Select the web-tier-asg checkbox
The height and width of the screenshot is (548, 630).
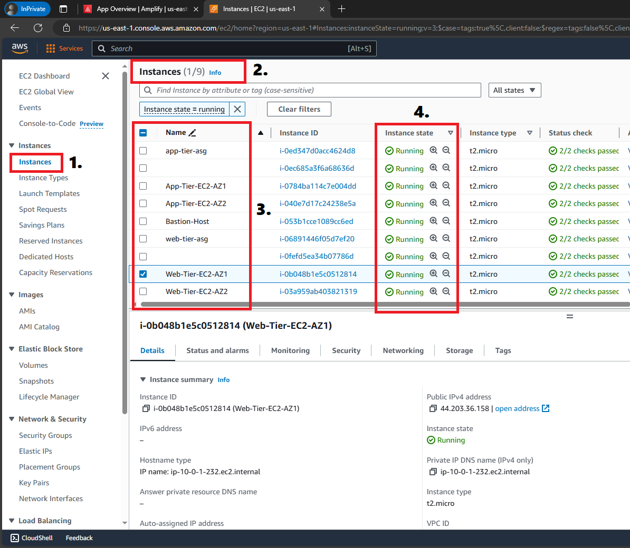143,239
